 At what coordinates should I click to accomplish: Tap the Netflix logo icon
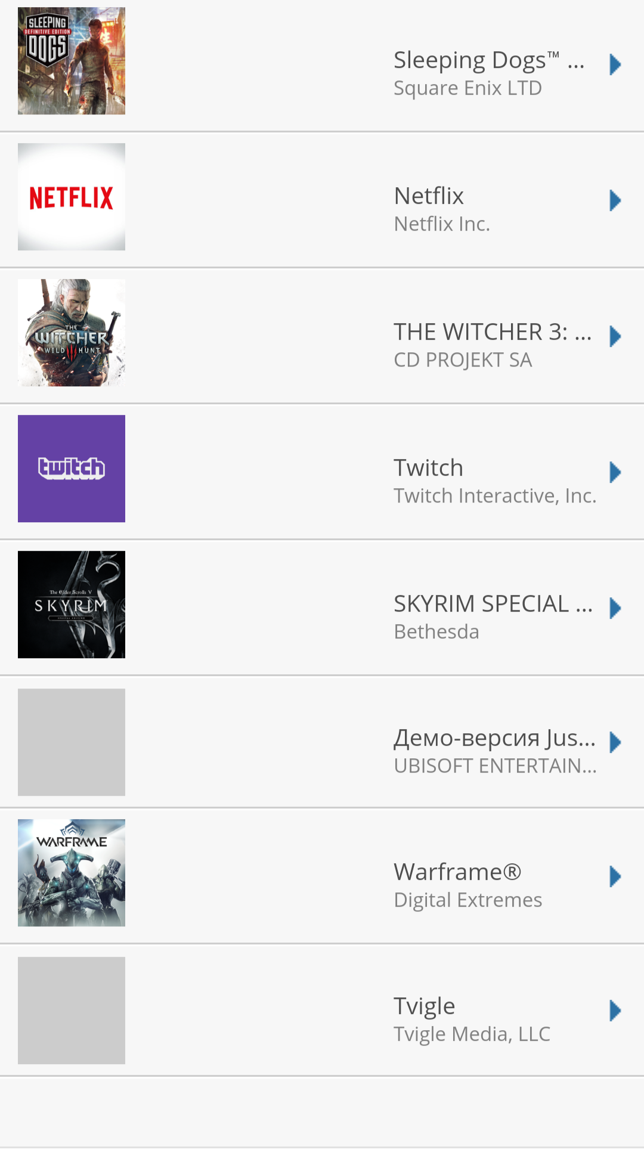point(72,197)
